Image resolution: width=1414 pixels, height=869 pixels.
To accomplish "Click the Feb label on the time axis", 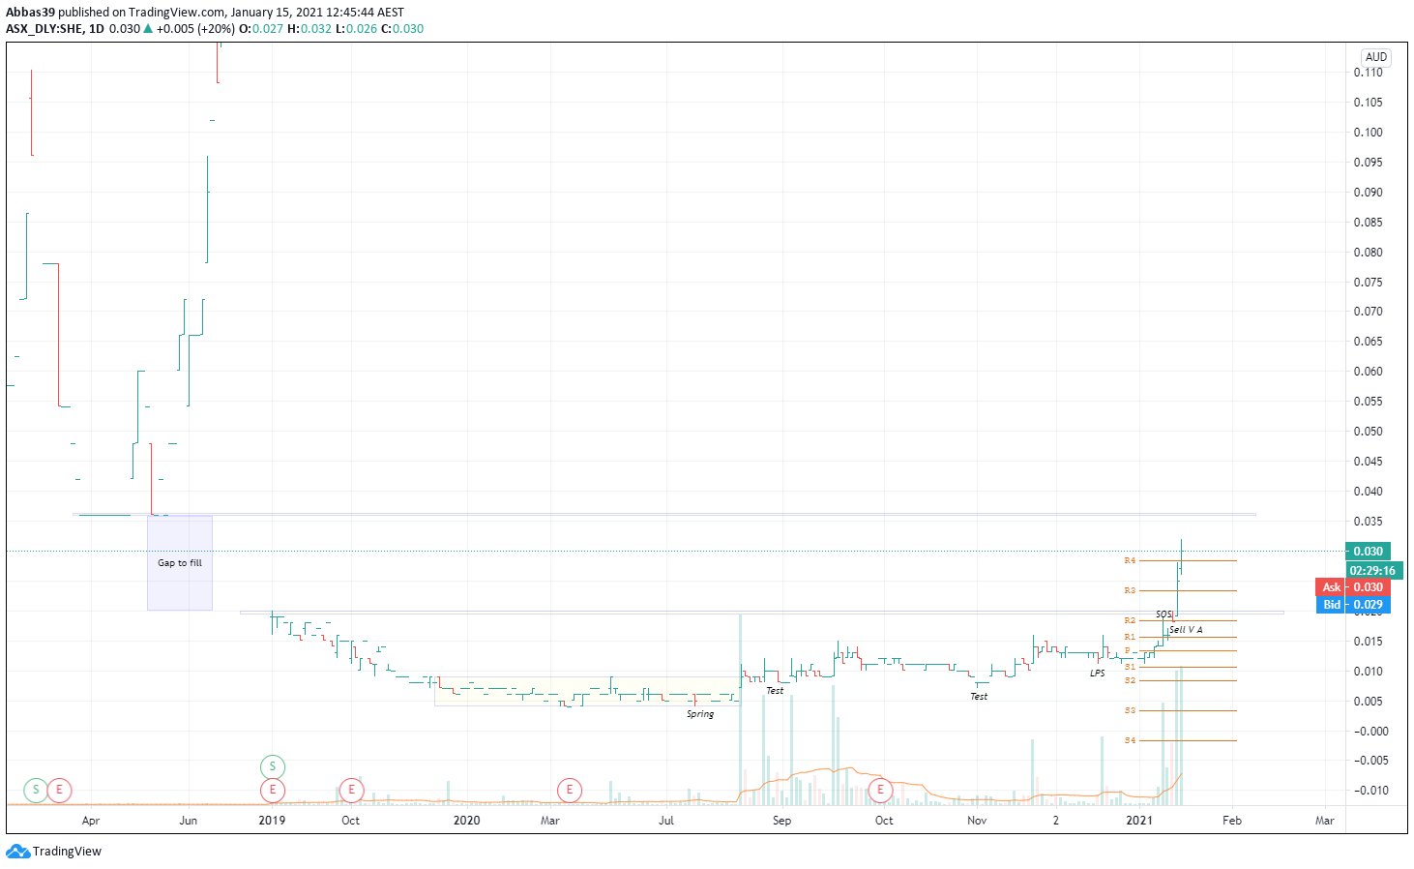I will [1231, 821].
